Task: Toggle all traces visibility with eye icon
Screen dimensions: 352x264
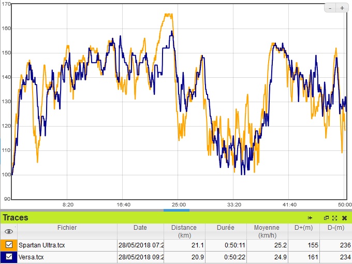Action: click(x=9, y=231)
